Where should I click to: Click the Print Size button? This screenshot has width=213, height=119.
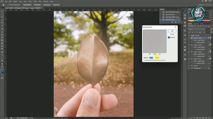pos(56,5)
